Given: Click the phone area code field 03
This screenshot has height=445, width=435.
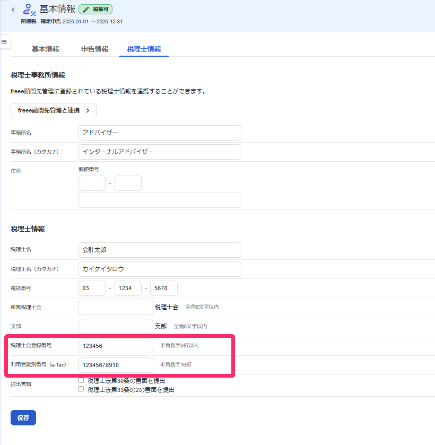Looking at the screenshot, I should tap(92, 289).
